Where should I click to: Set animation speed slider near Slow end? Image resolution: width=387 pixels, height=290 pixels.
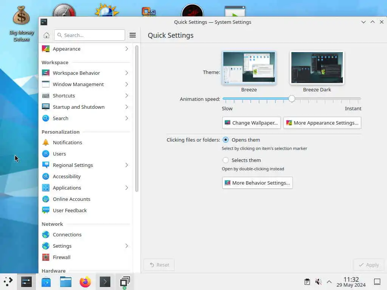[227, 99]
